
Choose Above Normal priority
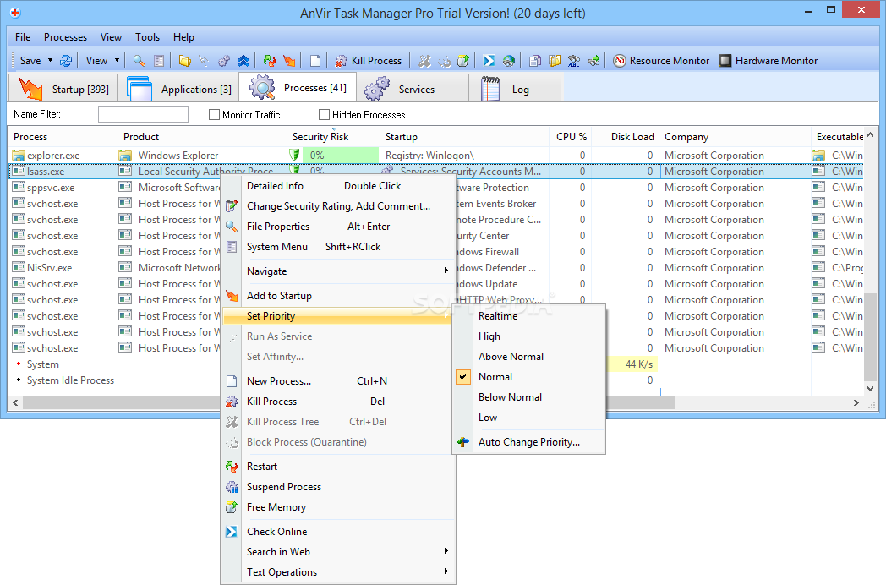pos(529,357)
